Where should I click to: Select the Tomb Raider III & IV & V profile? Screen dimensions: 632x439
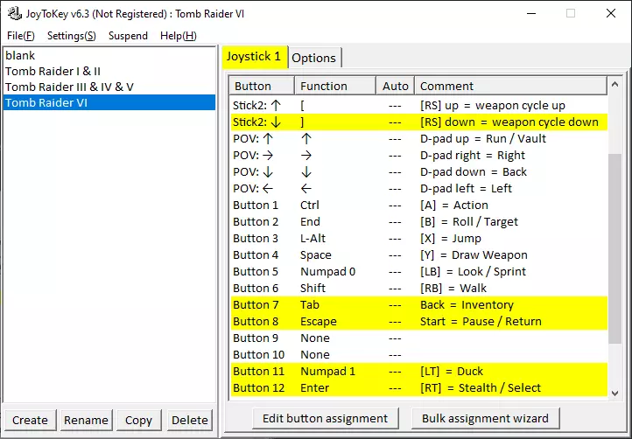point(109,87)
